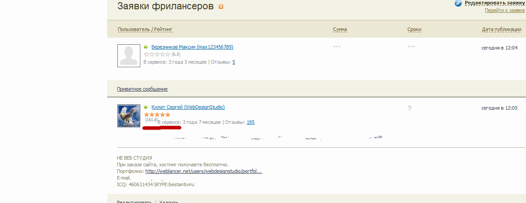Image resolution: width=526 pixels, height=203 pixels.
Task: Open Килат Сергей's griffin avatar image
Action: (x=129, y=115)
